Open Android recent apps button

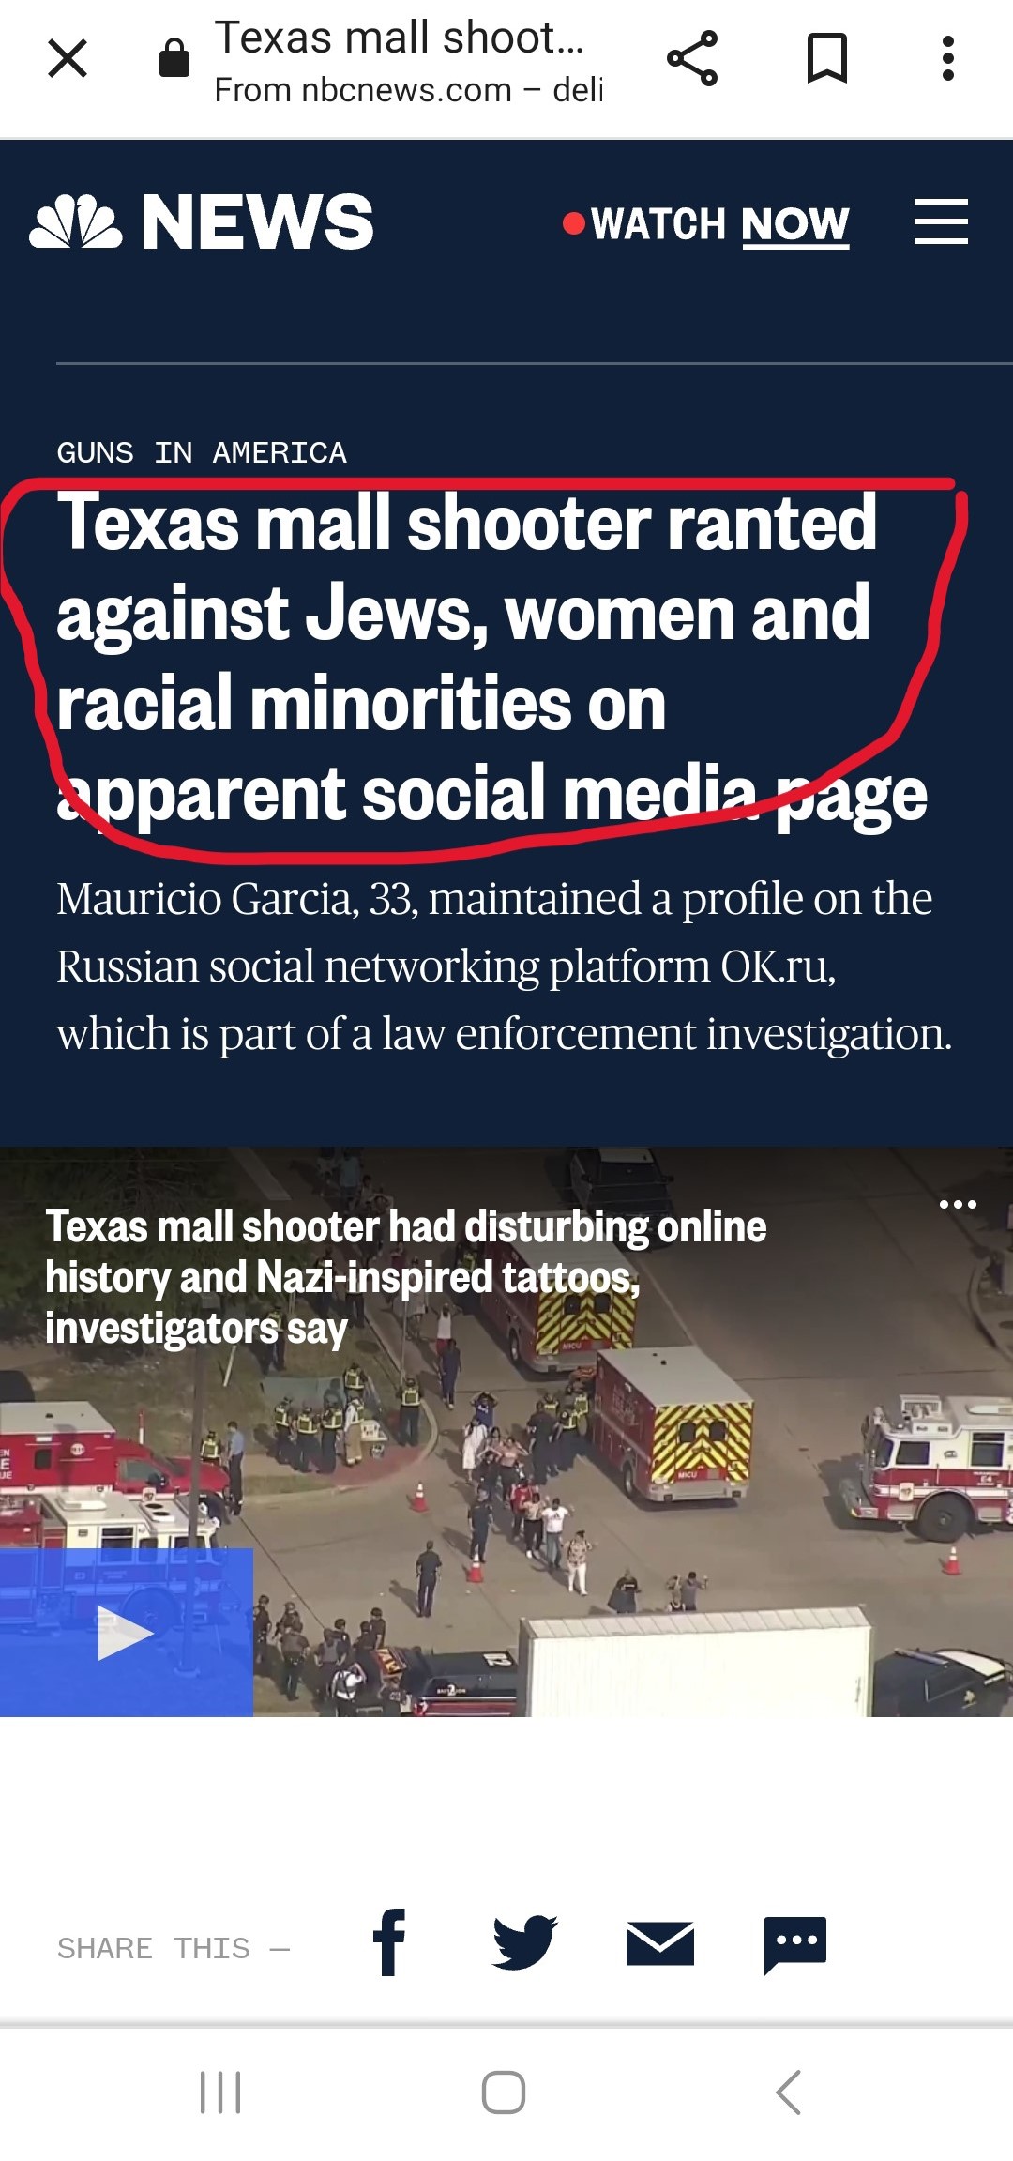220,2093
